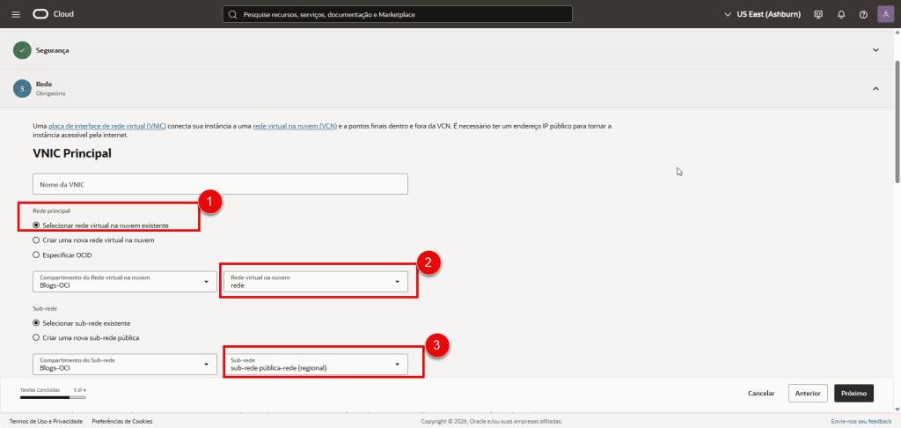
Task: Open the 'Compartimento do Sub-rede' dropdown
Action: (x=125, y=364)
